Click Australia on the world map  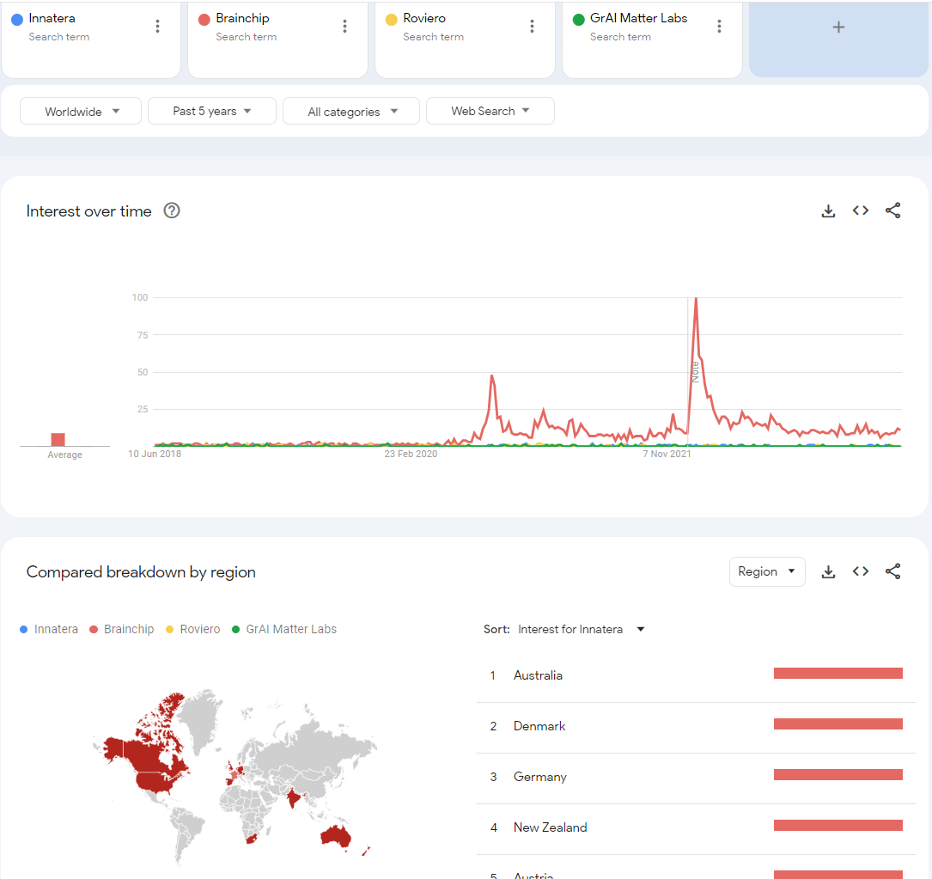coord(336,836)
